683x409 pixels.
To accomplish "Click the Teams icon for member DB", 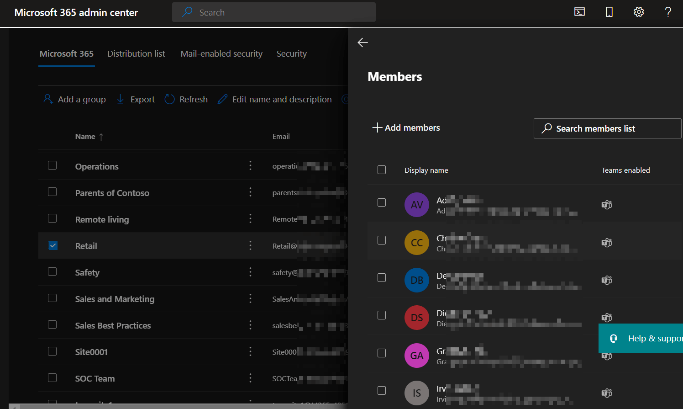I will (x=606, y=280).
